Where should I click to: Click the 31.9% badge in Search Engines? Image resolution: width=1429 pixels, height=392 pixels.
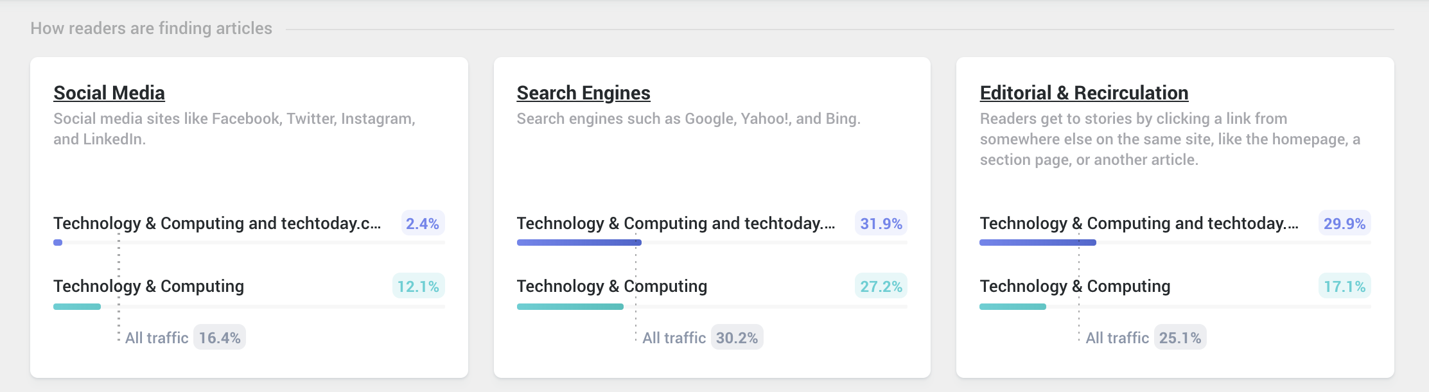pos(881,223)
